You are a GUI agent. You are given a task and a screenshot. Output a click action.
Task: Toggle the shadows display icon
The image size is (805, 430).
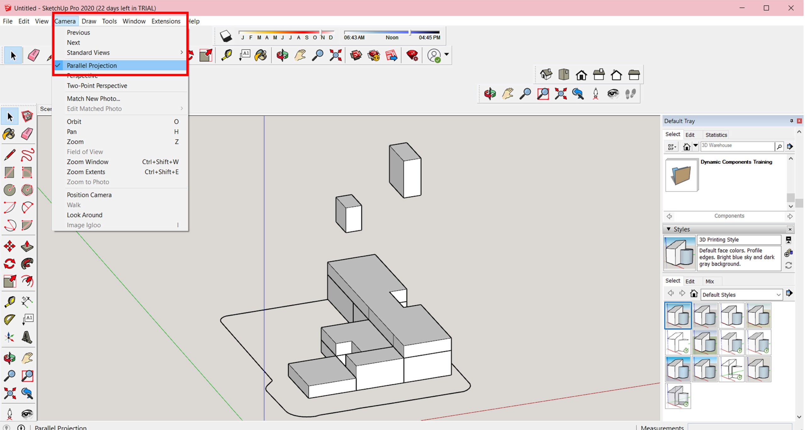tap(226, 36)
